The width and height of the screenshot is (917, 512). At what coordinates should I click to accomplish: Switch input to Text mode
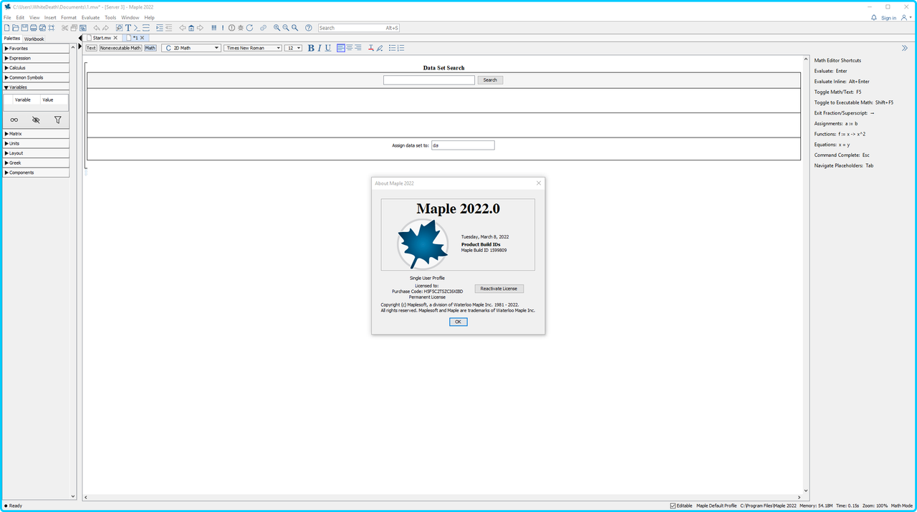tap(91, 48)
